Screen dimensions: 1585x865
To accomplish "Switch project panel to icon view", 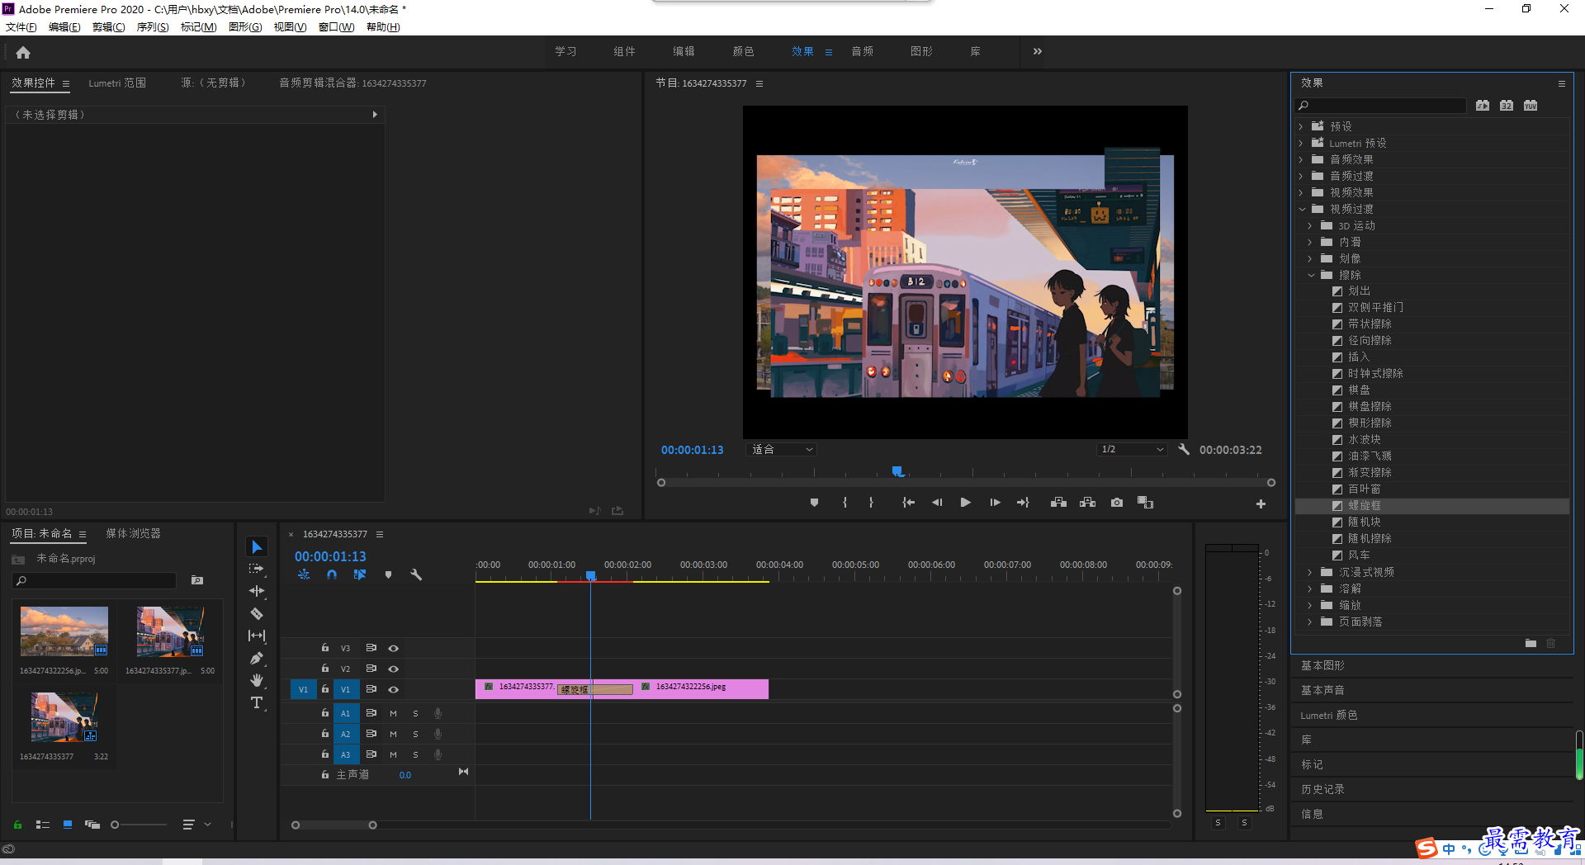I will 68,825.
